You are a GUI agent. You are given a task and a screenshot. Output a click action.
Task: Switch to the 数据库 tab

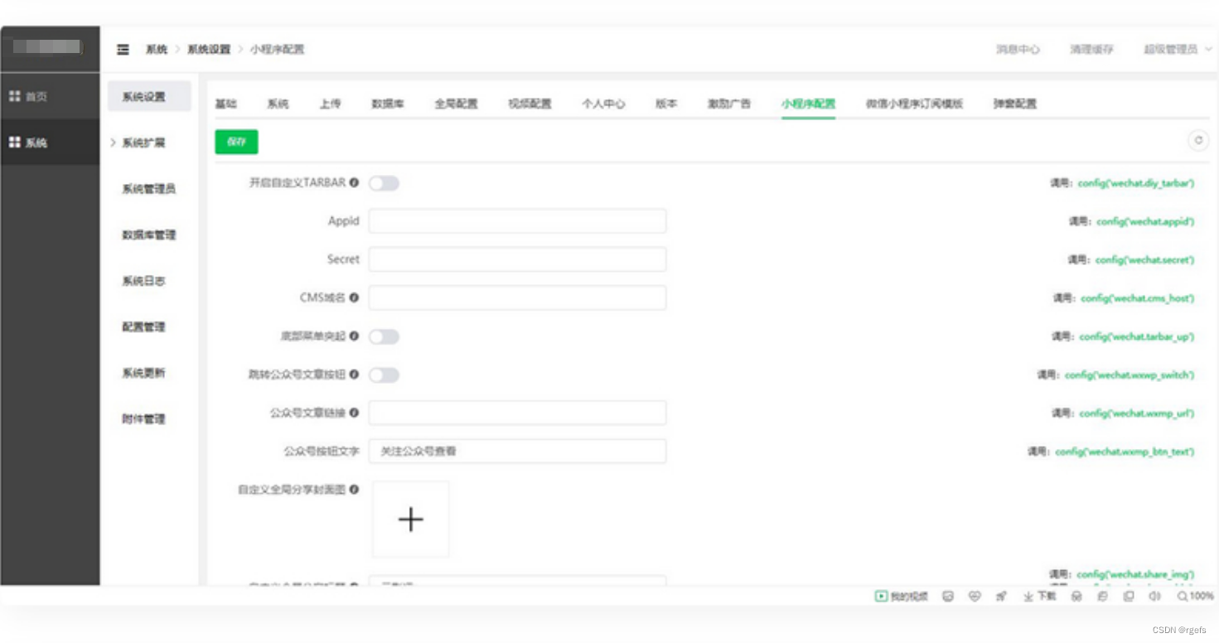point(388,104)
